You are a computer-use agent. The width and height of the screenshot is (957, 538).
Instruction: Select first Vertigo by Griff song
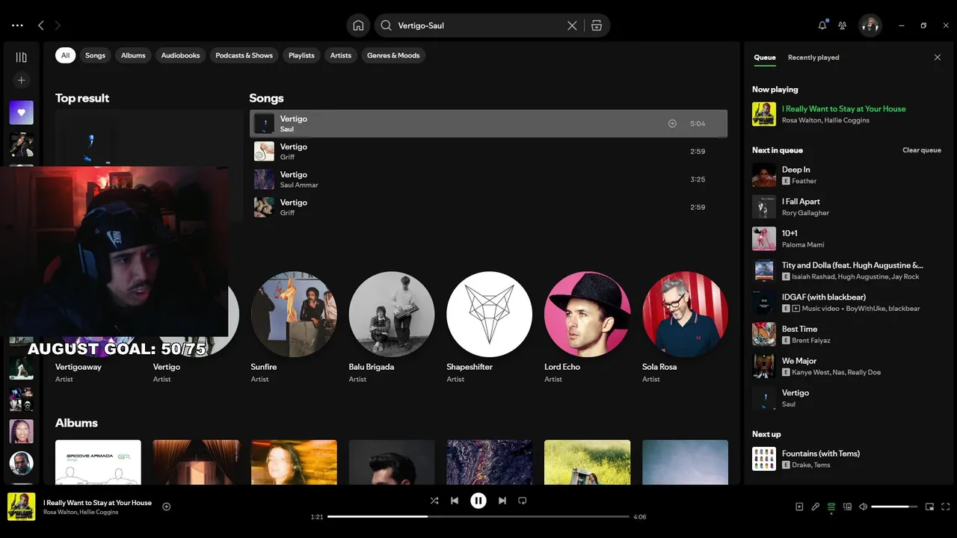(x=488, y=152)
